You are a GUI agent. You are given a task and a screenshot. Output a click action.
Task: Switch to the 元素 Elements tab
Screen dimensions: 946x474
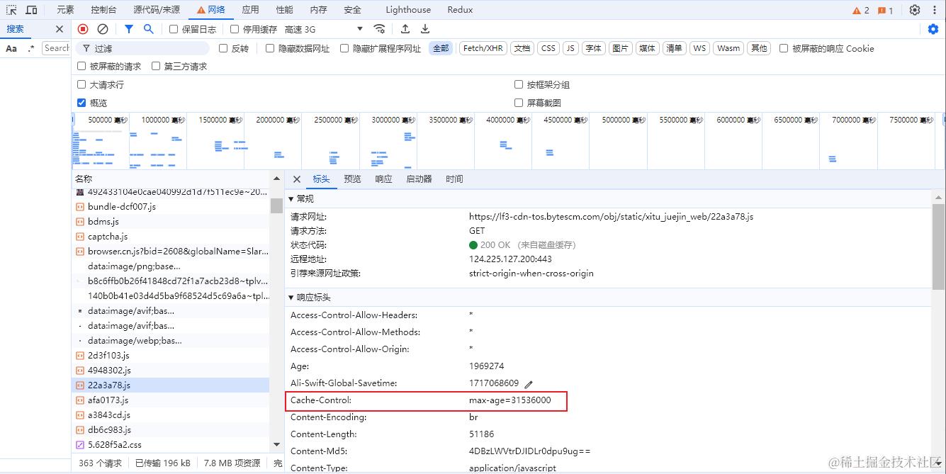tap(65, 10)
